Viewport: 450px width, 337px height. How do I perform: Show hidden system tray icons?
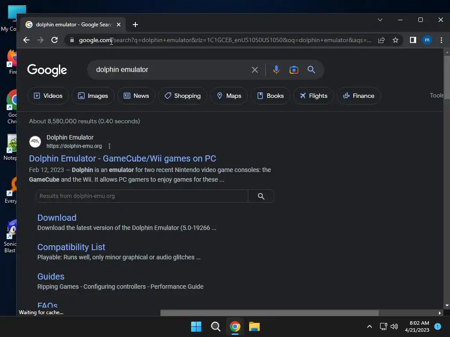tap(370, 326)
